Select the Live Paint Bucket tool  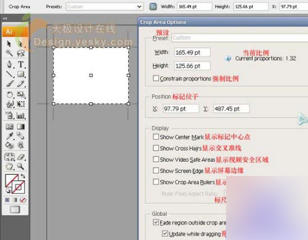coord(9,145)
